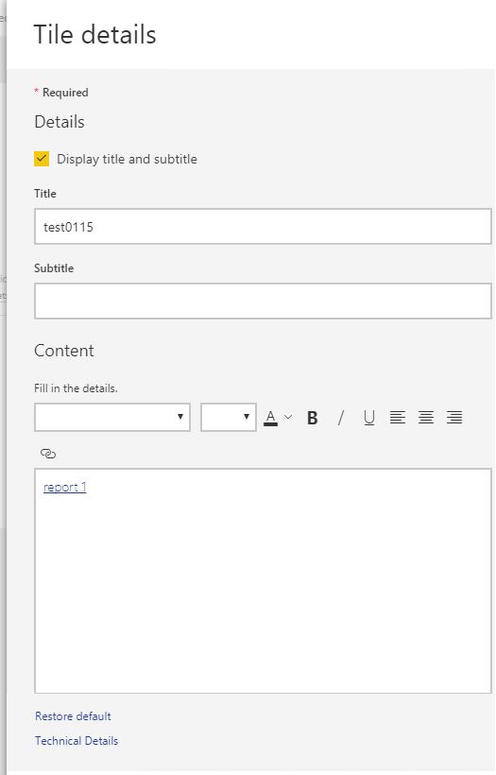Open the font size dropdown
The image size is (496, 775).
click(229, 417)
